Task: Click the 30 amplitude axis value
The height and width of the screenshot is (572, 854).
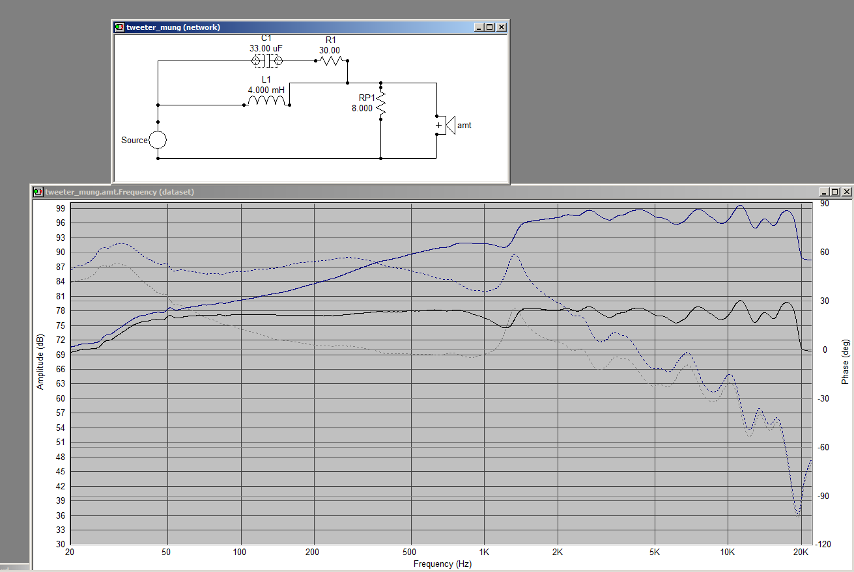Action: tap(60, 544)
